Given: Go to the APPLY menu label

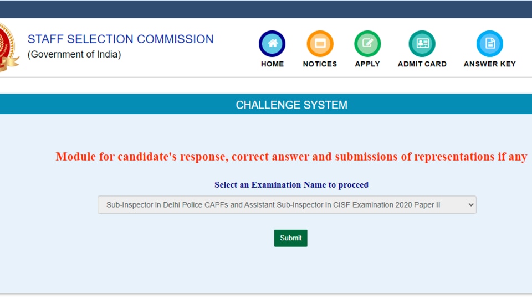Looking at the screenshot, I should tap(367, 64).
